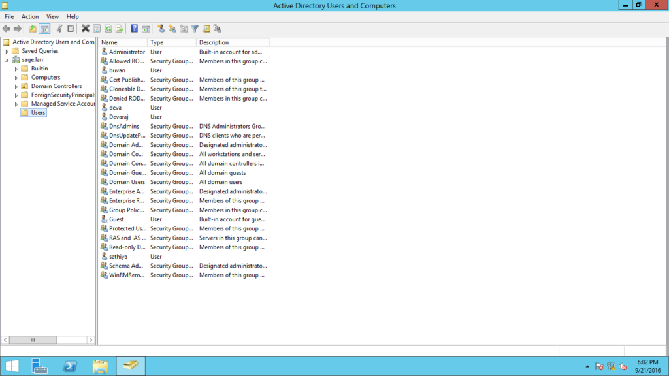Screen dimensions: 669x376
Task: Open the Action menu
Action: (30, 16)
